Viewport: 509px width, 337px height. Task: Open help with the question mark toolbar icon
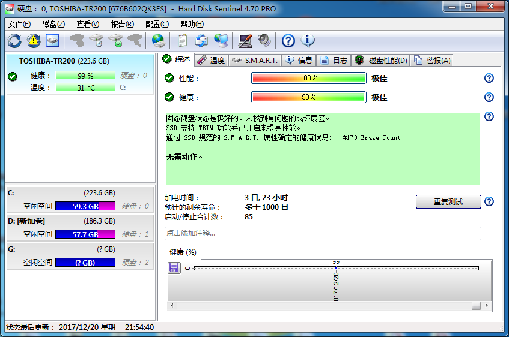click(x=288, y=41)
